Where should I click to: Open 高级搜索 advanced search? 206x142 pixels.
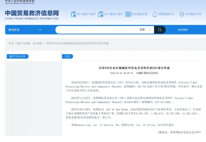click(x=183, y=30)
